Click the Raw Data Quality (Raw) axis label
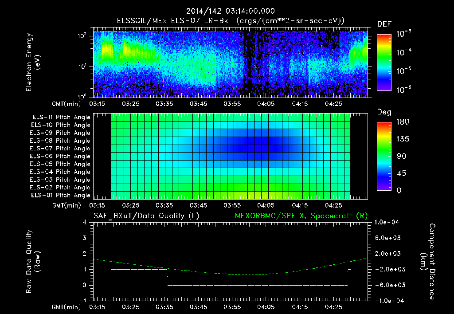 tap(33, 262)
